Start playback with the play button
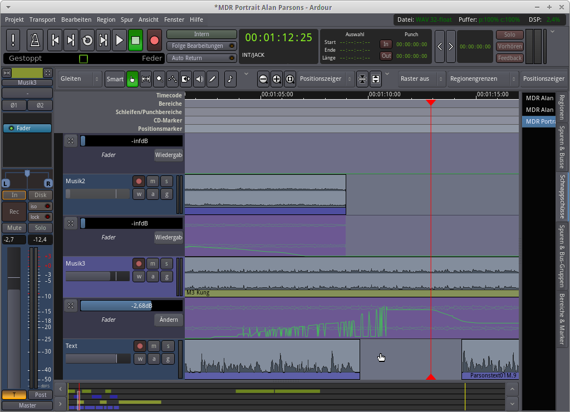 [x=119, y=40]
